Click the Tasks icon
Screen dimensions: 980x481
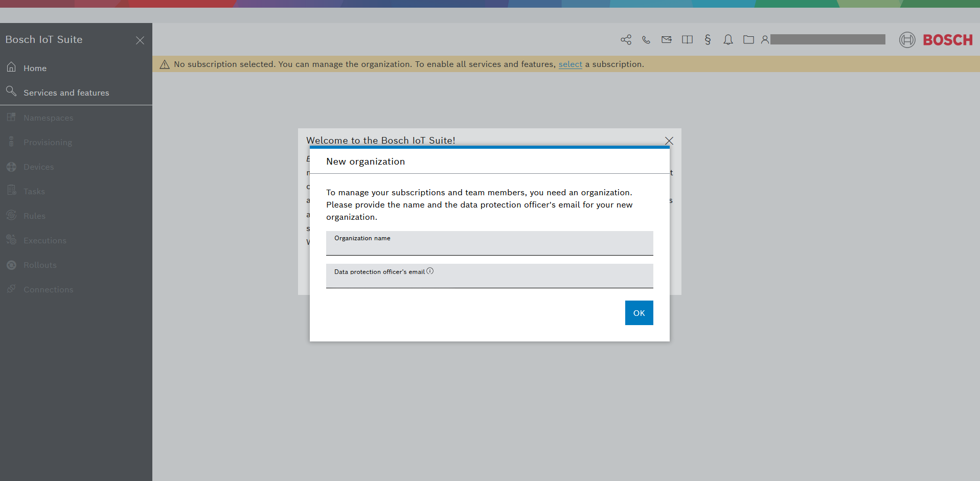(x=11, y=191)
